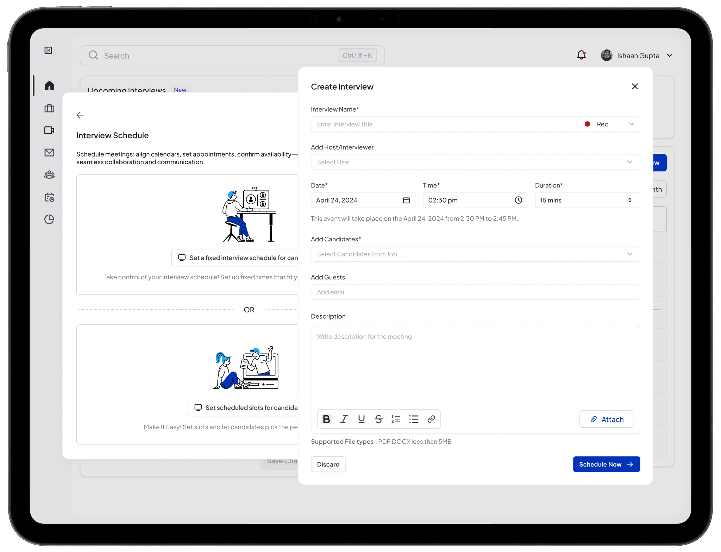Open the mail section in sidebar
The width and height of the screenshot is (721, 552).
click(x=49, y=153)
